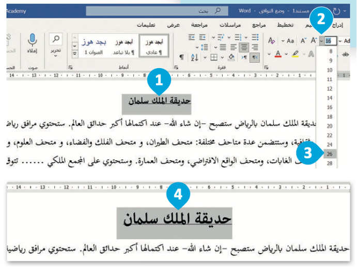Click the Grow Font icon
The width and height of the screenshot is (357, 267).
(314, 41)
